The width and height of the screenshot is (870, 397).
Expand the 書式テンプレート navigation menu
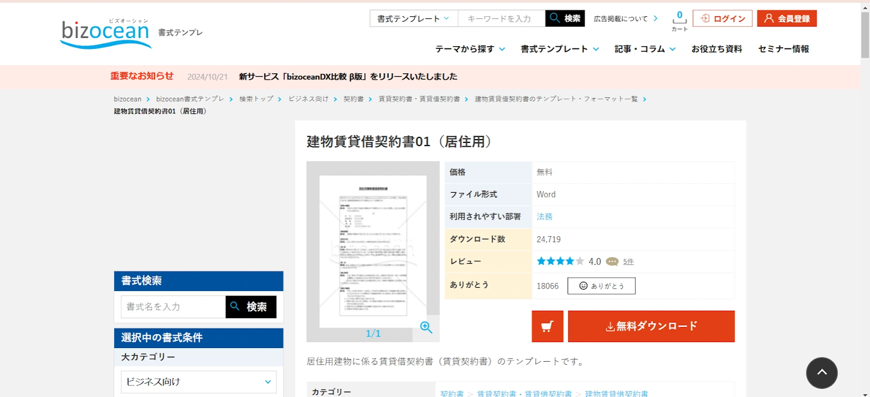click(x=560, y=49)
